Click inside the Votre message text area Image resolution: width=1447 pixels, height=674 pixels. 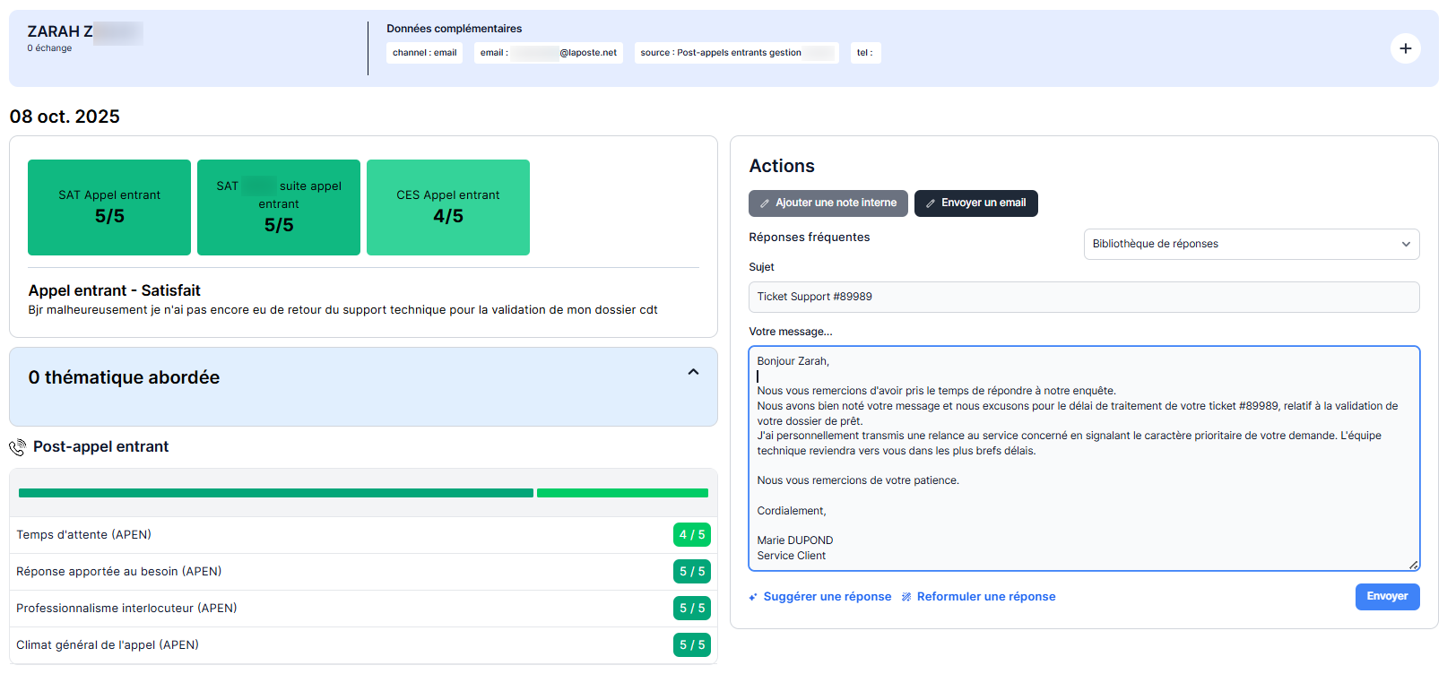tap(1083, 502)
